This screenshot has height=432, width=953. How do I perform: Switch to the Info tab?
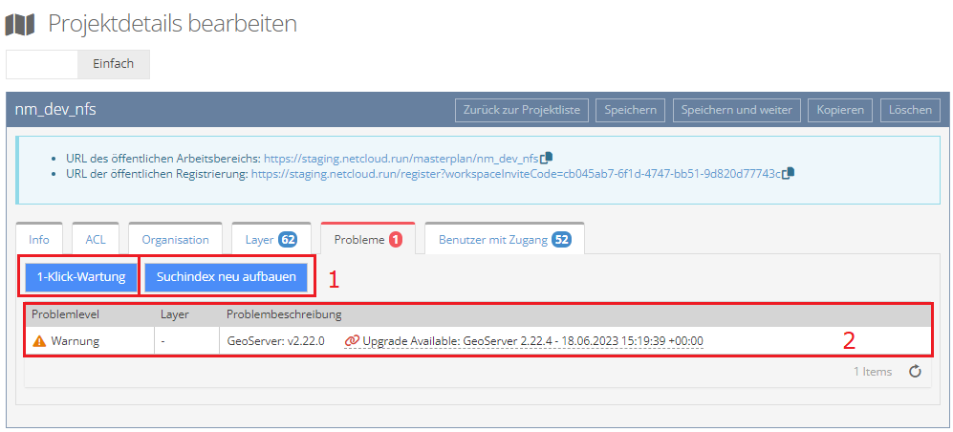(39, 240)
